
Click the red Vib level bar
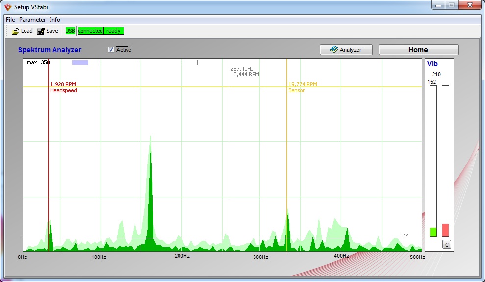click(x=445, y=230)
